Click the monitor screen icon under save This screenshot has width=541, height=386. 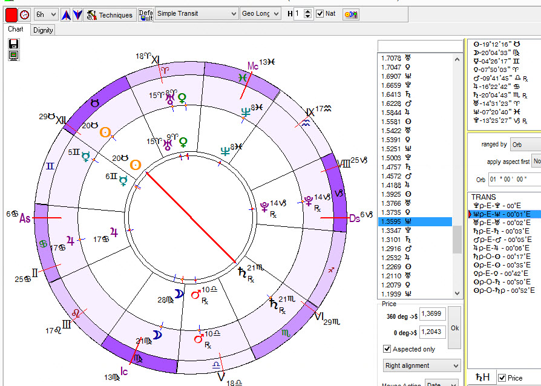tap(14, 55)
